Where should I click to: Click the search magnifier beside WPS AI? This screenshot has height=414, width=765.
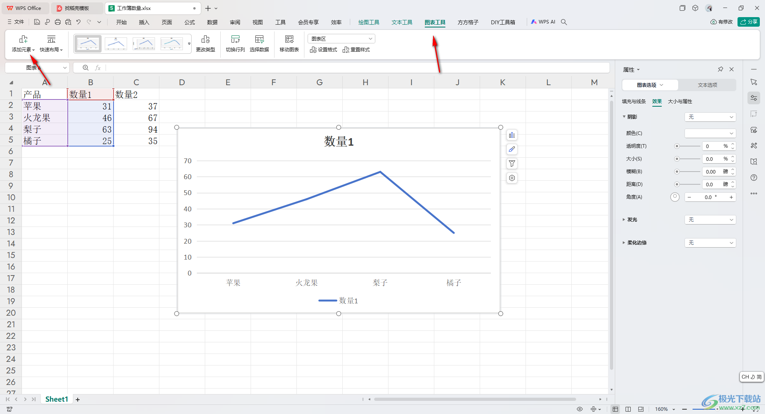(x=564, y=22)
